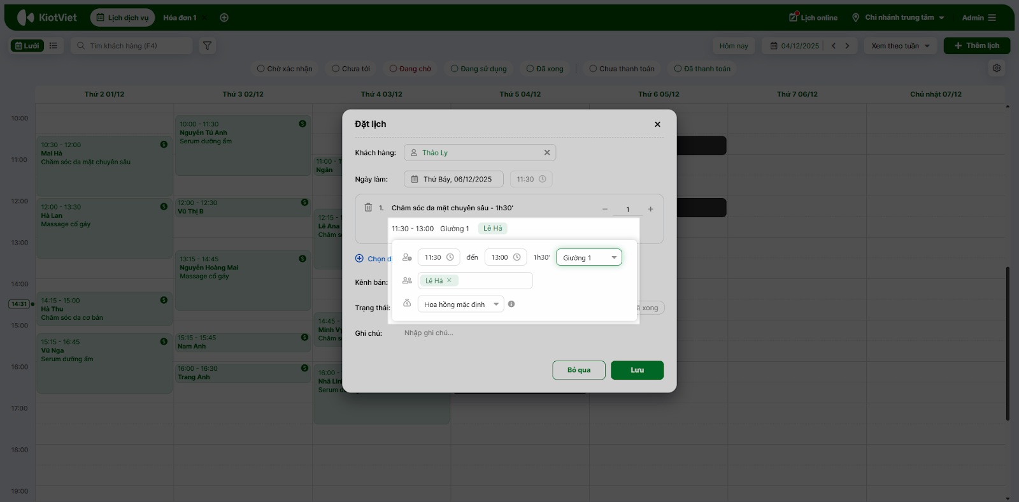Screen dimensions: 1019x502
Task: Set the 13:00 end time field
Action: pos(506,257)
